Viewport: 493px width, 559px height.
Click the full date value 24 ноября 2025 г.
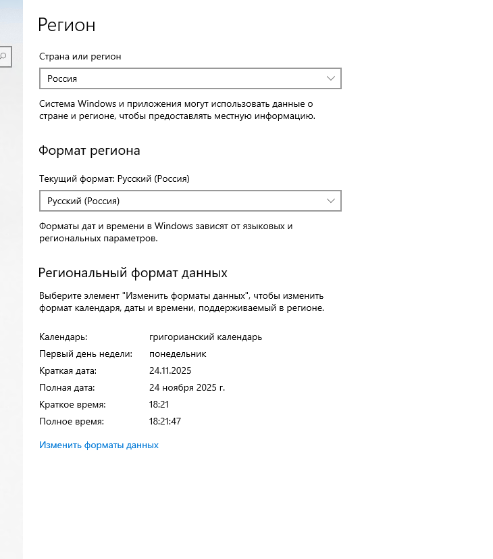[x=187, y=387]
